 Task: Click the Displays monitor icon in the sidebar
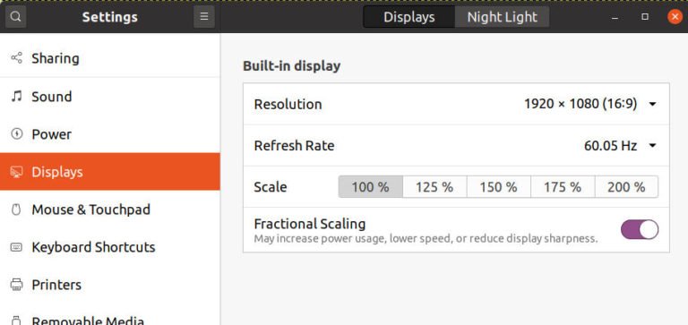tap(16, 172)
